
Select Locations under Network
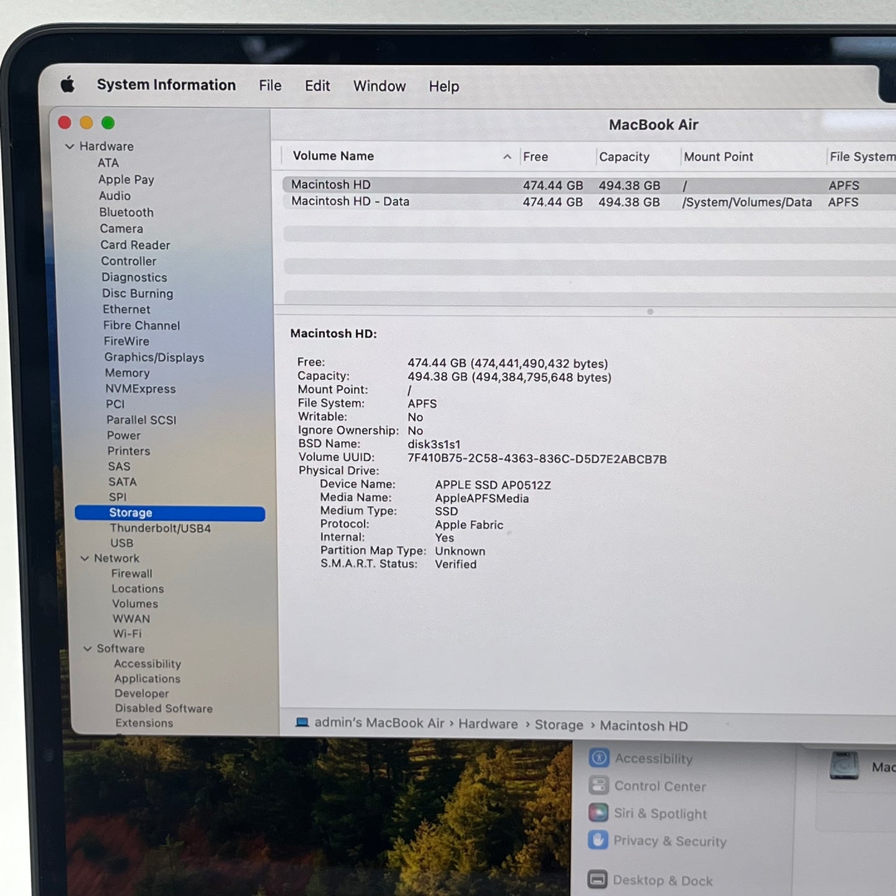[138, 588]
